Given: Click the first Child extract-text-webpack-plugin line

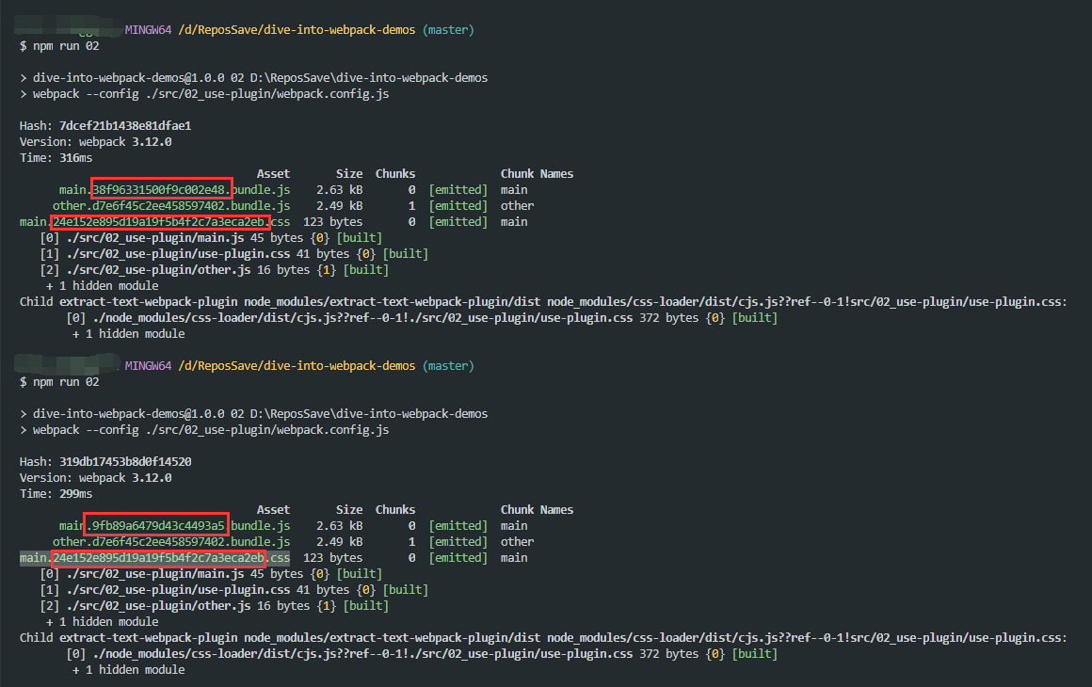Looking at the screenshot, I should click(x=542, y=302).
